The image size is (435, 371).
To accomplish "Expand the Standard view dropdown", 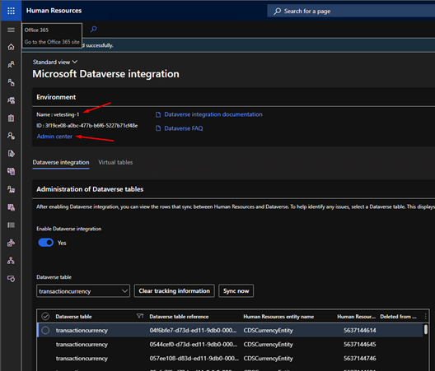I will coord(55,62).
